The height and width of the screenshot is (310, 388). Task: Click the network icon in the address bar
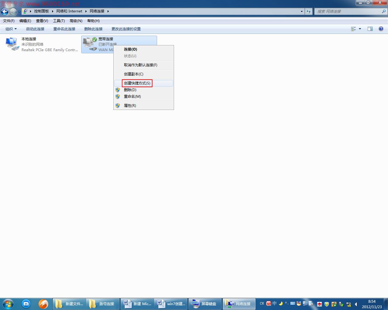[x=25, y=11]
